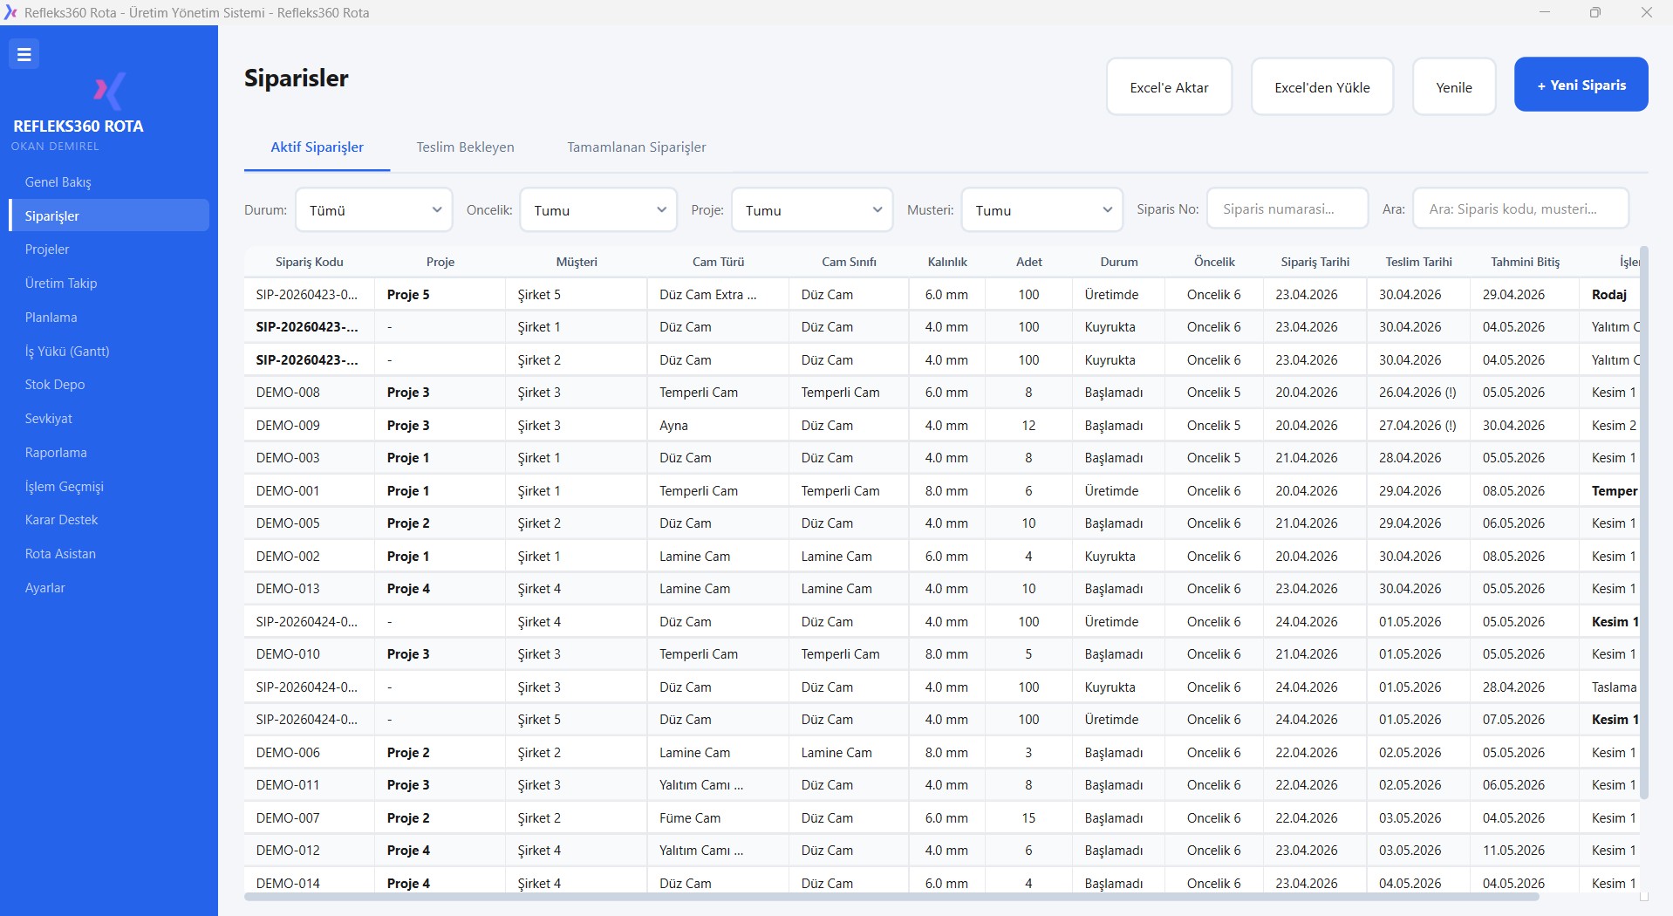Click the + Yeni Siparis button
The height and width of the screenshot is (916, 1673).
point(1581,85)
